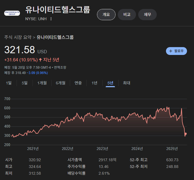Image resolution: width=194 pixels, height=180 pixels.
Task: Click the 시가총액 label
Action: tap(75, 160)
